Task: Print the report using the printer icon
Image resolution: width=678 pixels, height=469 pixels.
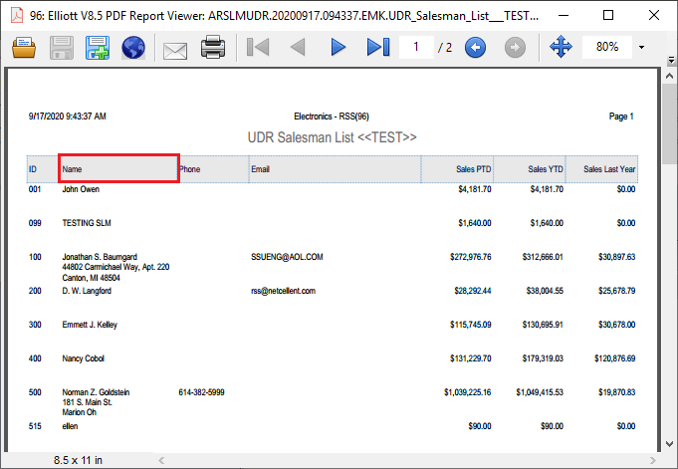Action: pyautogui.click(x=213, y=47)
